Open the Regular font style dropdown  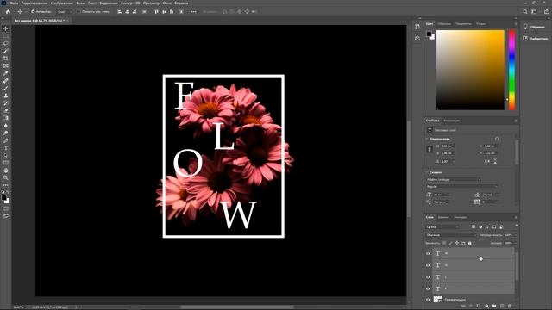[462, 187]
